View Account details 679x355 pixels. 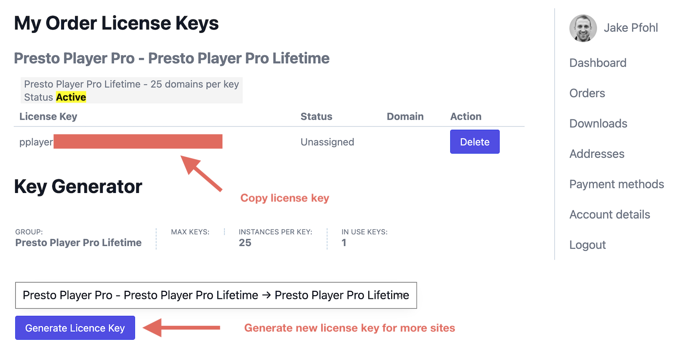(609, 215)
